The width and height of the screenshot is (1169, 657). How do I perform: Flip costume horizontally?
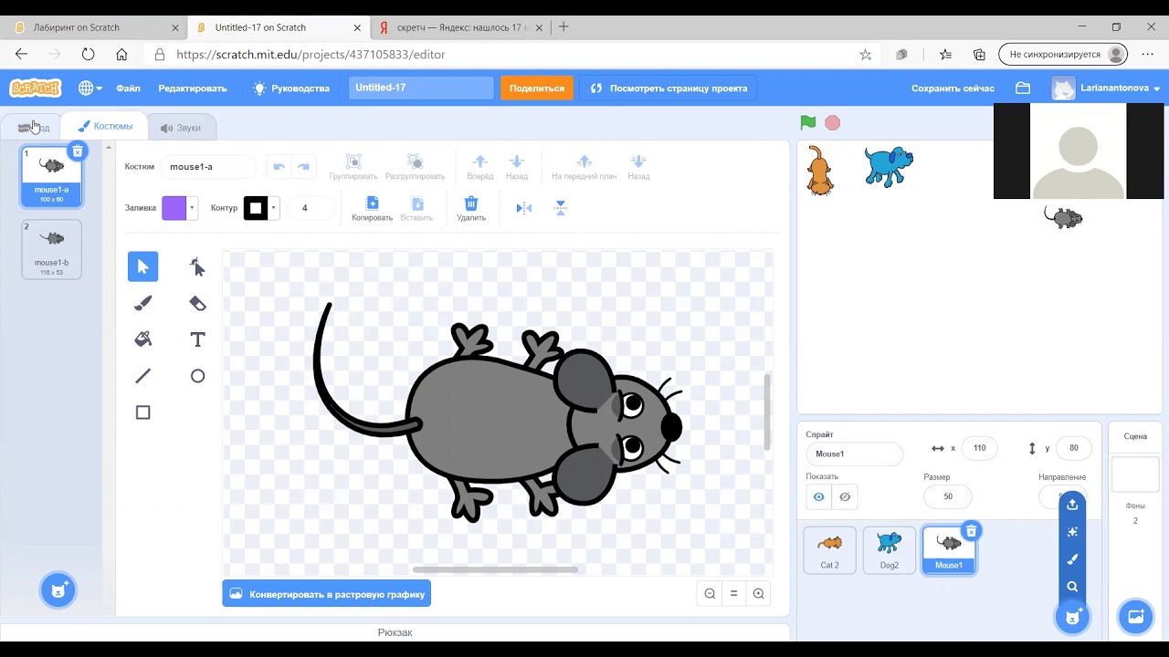(x=524, y=208)
